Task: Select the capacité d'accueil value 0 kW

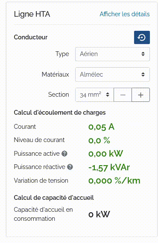Action: pyautogui.click(x=99, y=214)
